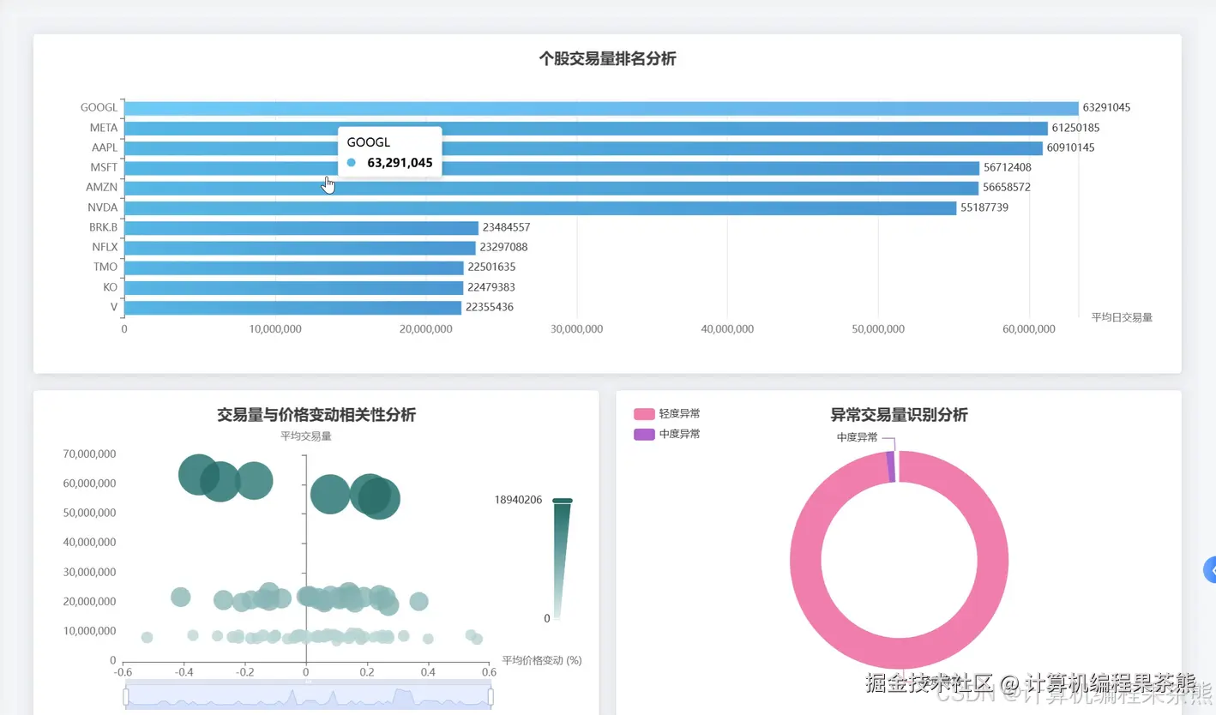Image resolution: width=1216 pixels, height=715 pixels.
Task: Select the bar for stock V
Action: pyautogui.click(x=293, y=308)
